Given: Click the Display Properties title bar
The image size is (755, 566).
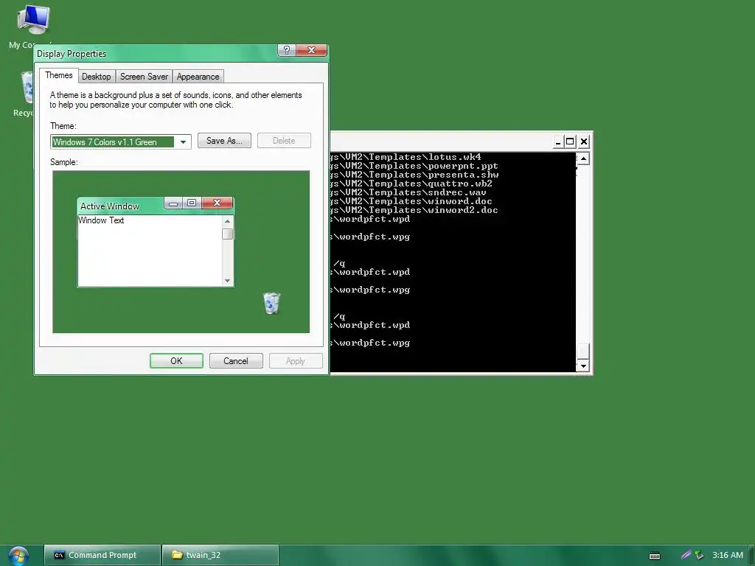Looking at the screenshot, I should coord(156,53).
